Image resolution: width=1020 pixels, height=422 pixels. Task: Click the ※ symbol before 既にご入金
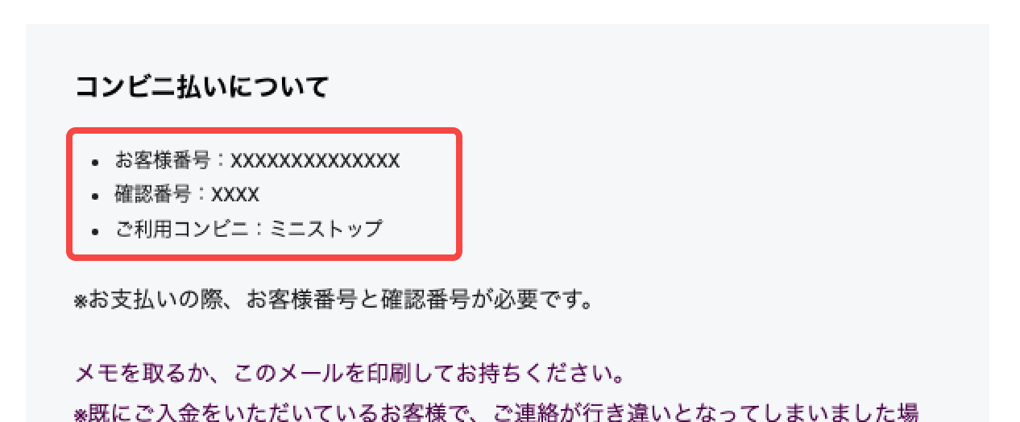[81, 414]
